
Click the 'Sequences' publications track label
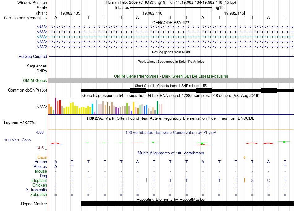point(37,66)
